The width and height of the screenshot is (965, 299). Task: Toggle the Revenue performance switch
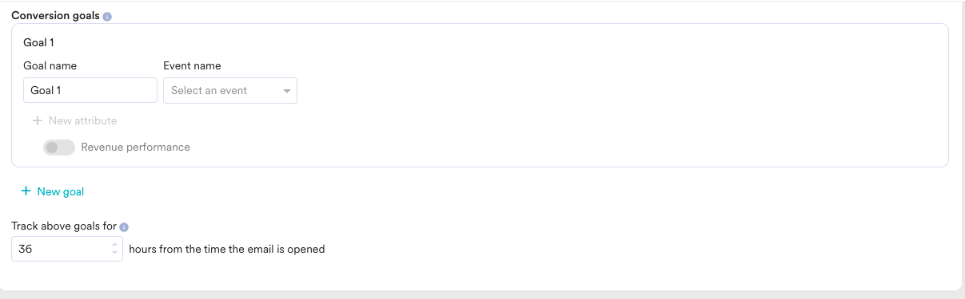[59, 148]
